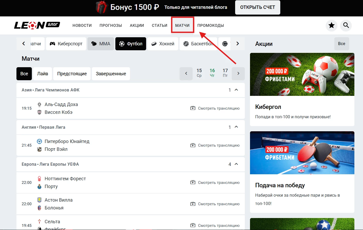Select the Хоккей category chip
Image resolution: width=363 pixels, height=230 pixels.
(163, 44)
